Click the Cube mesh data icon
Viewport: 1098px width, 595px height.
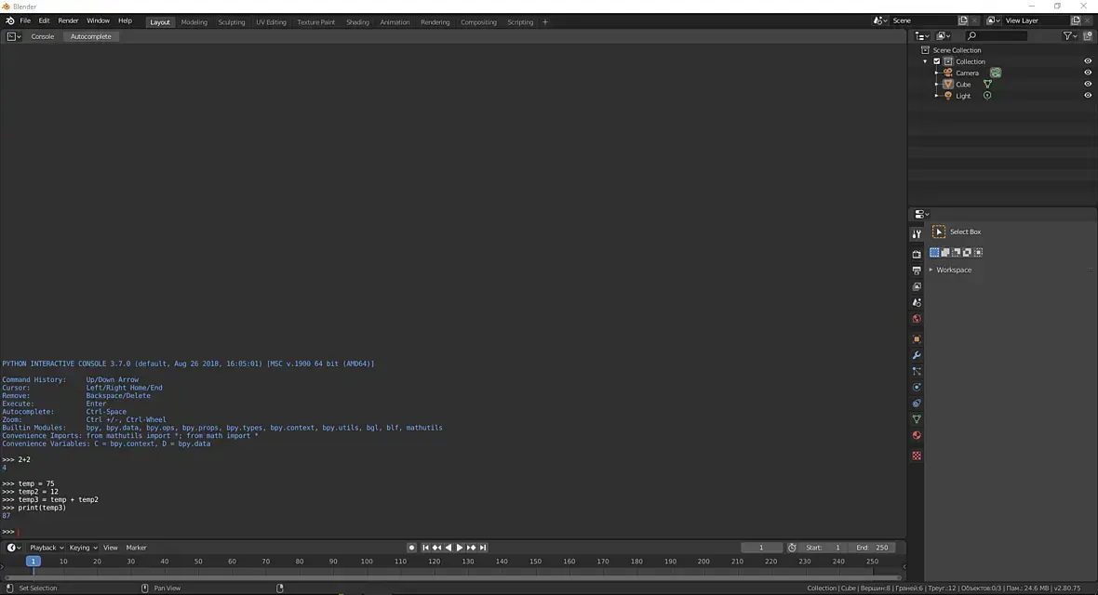[x=987, y=84]
